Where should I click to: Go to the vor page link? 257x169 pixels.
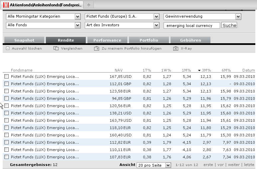coord(221,165)
